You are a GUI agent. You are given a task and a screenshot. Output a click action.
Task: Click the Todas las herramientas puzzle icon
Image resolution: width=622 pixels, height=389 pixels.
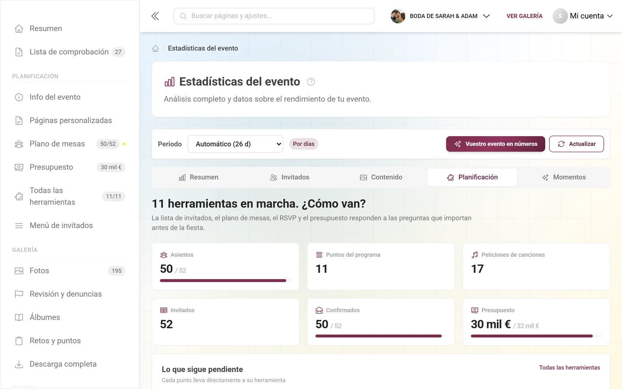click(x=19, y=196)
